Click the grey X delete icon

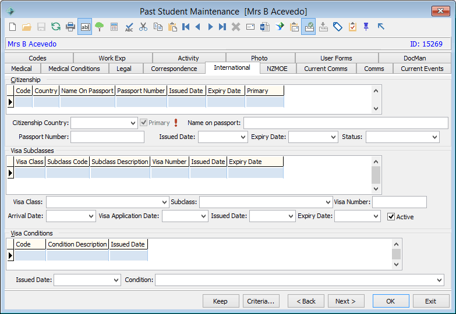click(236, 27)
